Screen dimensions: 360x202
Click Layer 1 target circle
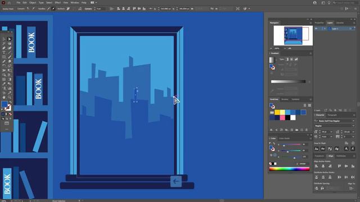[x=350, y=29]
